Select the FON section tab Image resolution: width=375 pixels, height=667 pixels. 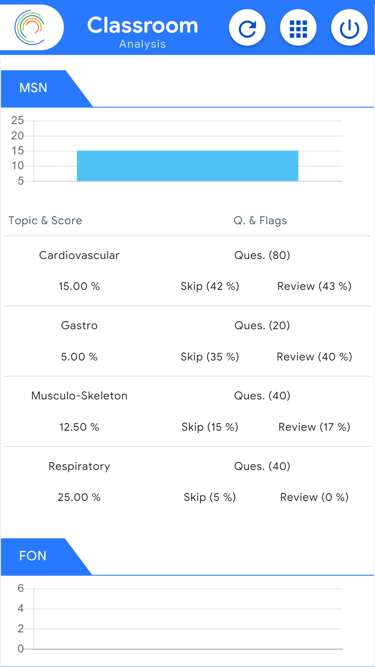click(33, 556)
